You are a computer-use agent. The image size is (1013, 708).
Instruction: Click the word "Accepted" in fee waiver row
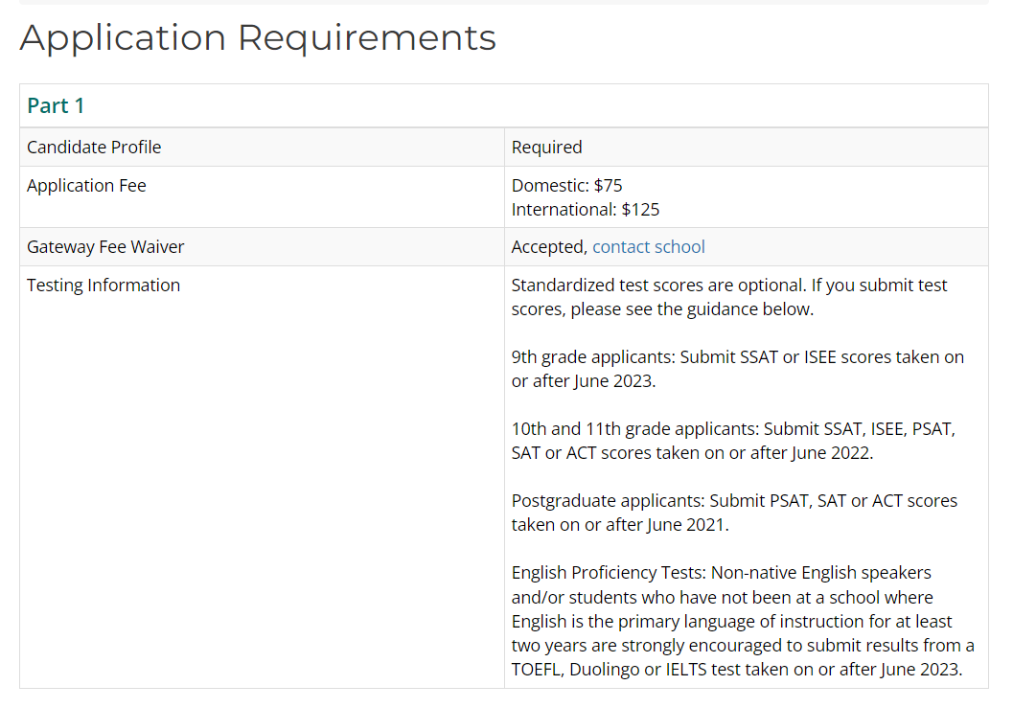[x=547, y=247]
